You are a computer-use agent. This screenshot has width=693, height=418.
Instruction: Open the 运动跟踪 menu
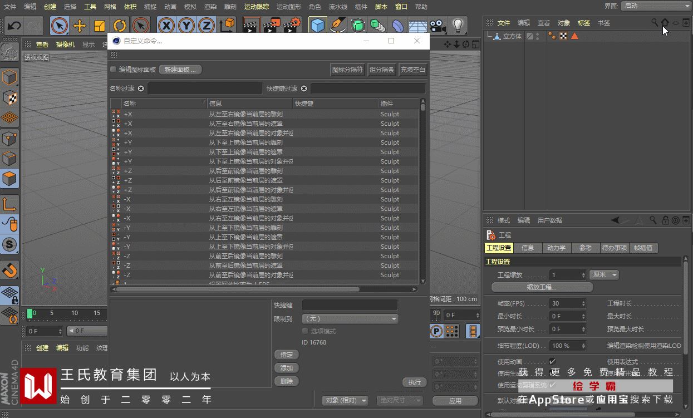click(257, 7)
